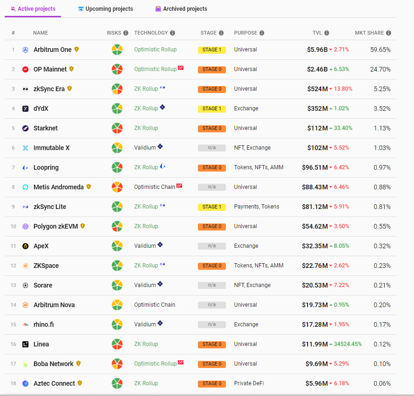Image resolution: width=414 pixels, height=396 pixels.
Task: Click the StarkEx diamond icon on dYdX row
Action: pyautogui.click(x=162, y=107)
